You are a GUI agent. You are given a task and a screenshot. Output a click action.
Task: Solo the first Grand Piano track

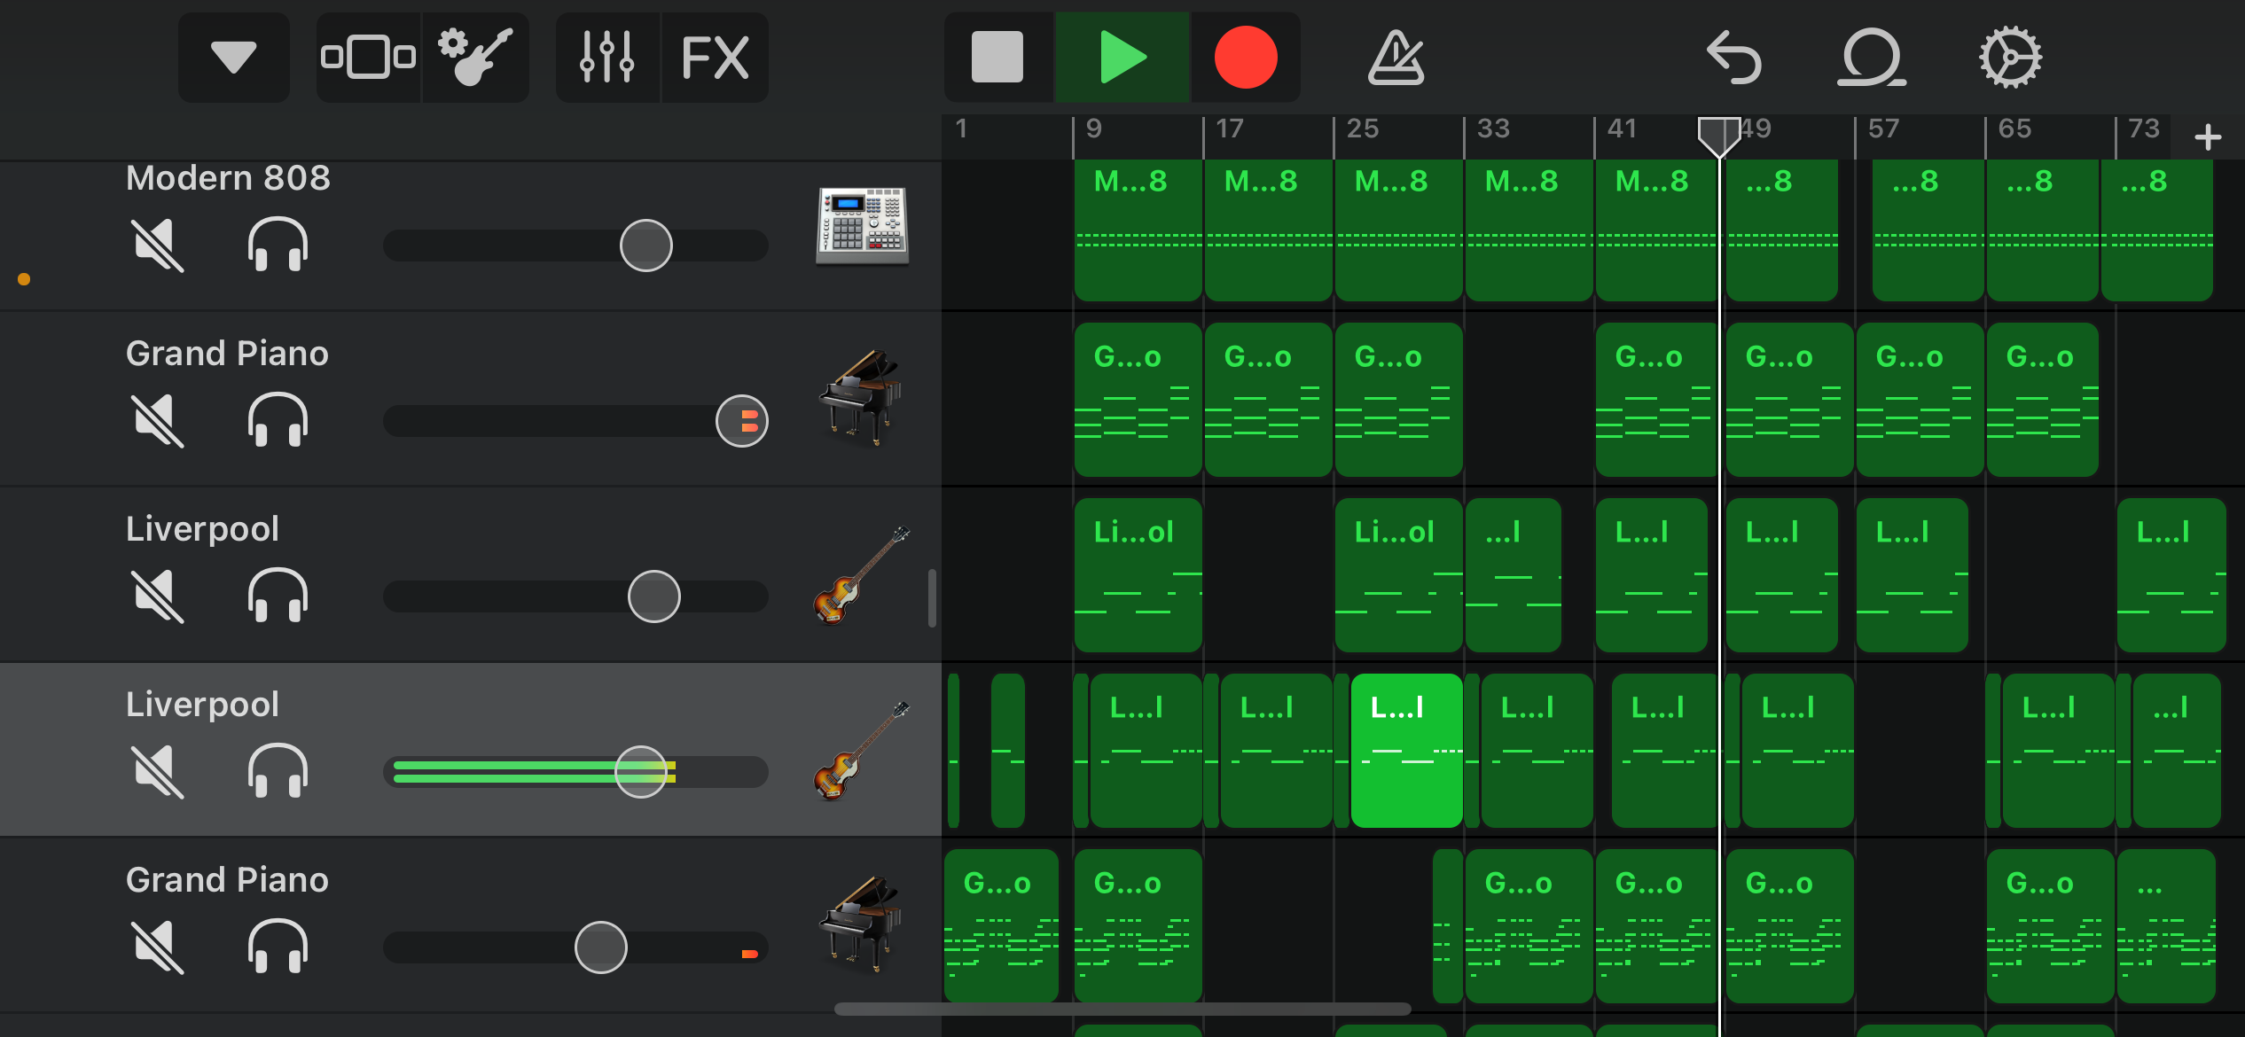pos(278,420)
